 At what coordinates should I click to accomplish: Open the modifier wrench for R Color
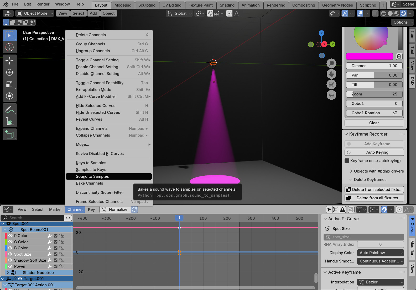[x=50, y=236]
